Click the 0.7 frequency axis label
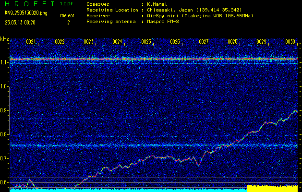Viewport: 302px width, 192px height. tap(4, 158)
